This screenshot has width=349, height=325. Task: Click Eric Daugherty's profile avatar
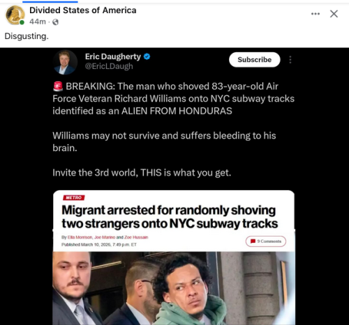[x=65, y=62]
